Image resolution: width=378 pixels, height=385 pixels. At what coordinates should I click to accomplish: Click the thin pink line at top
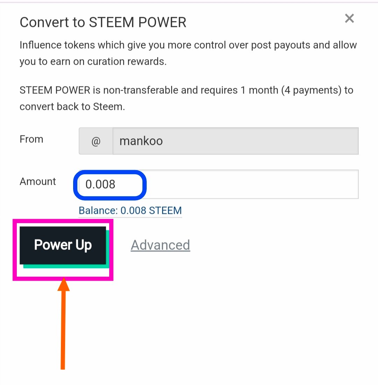(x=189, y=2)
